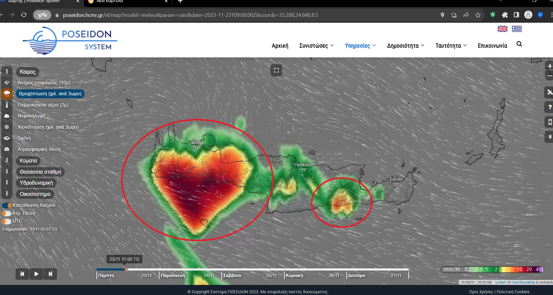Screen dimensions: 553x295
Task: Toggle the Κατεύθυνση Ανέμου switch
Action: tap(7, 205)
